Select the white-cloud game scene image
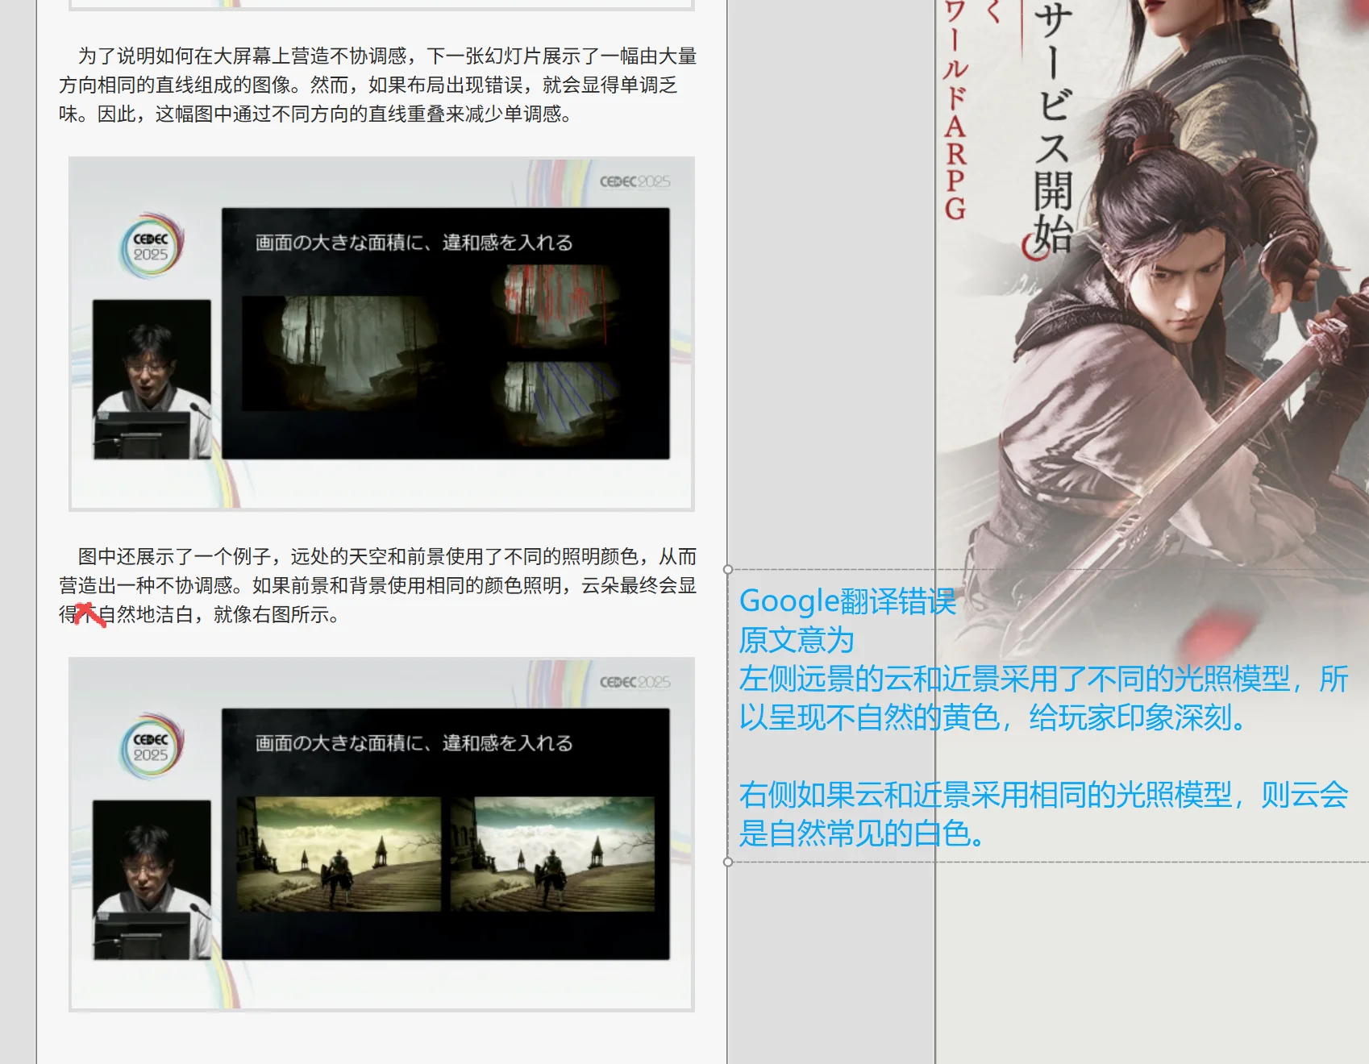Viewport: 1369px width, 1064px height. 553,854
